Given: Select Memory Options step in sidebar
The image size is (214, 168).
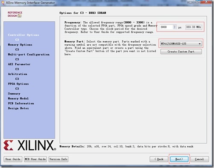Looking at the screenshot, I should [20, 45].
